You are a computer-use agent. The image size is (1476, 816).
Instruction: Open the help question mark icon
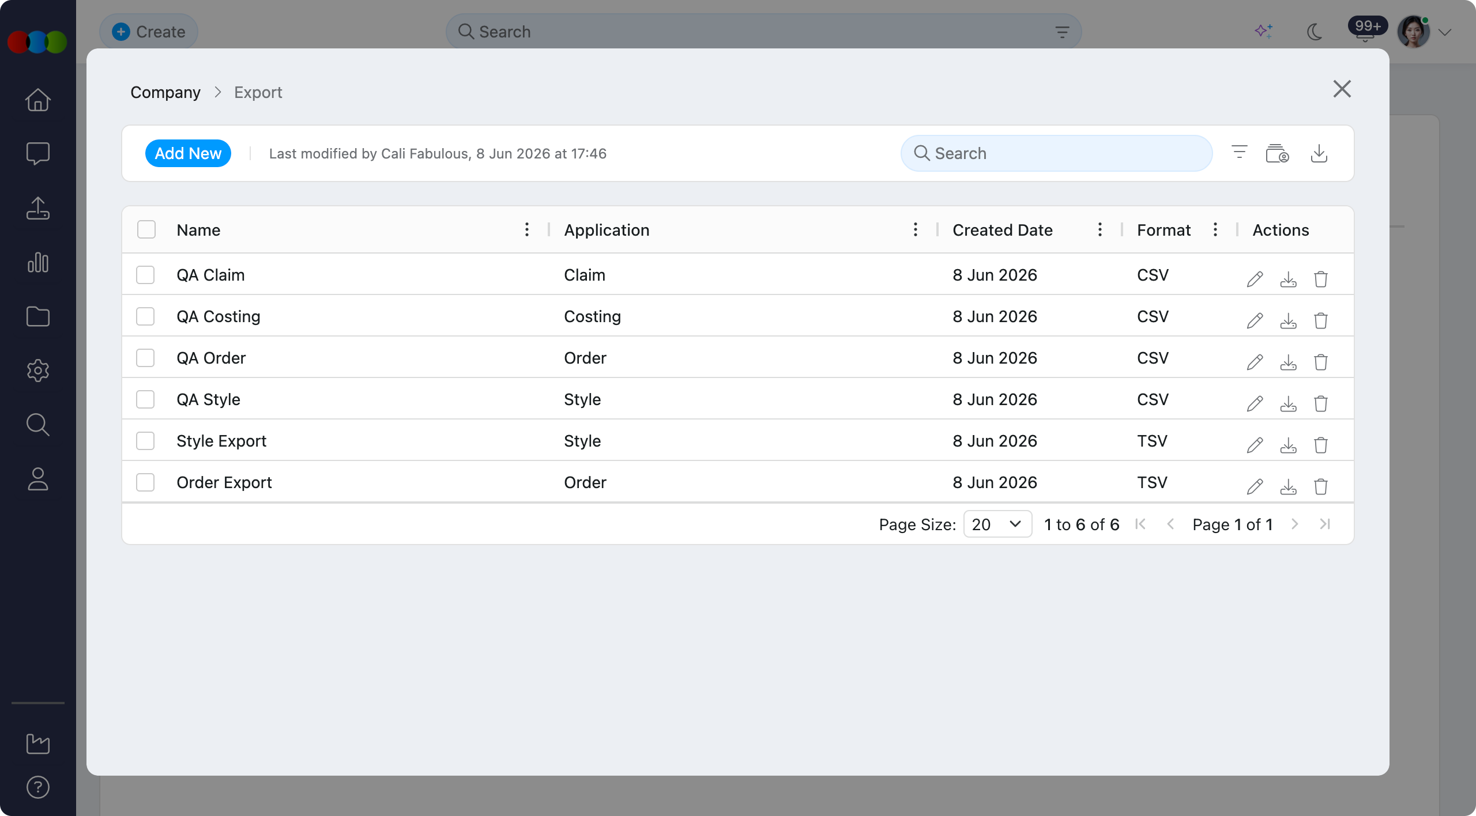38,787
